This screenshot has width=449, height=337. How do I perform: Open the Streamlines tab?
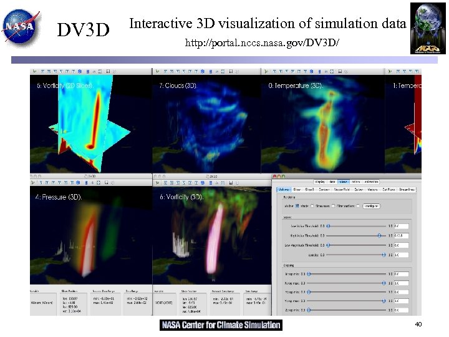tap(407, 190)
